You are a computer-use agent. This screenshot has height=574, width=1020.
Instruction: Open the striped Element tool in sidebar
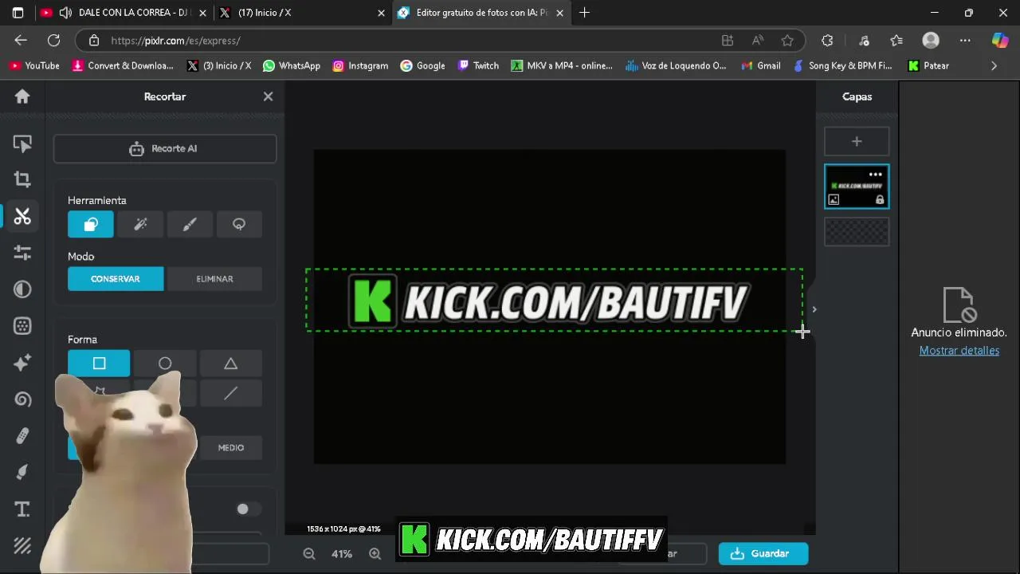22,546
